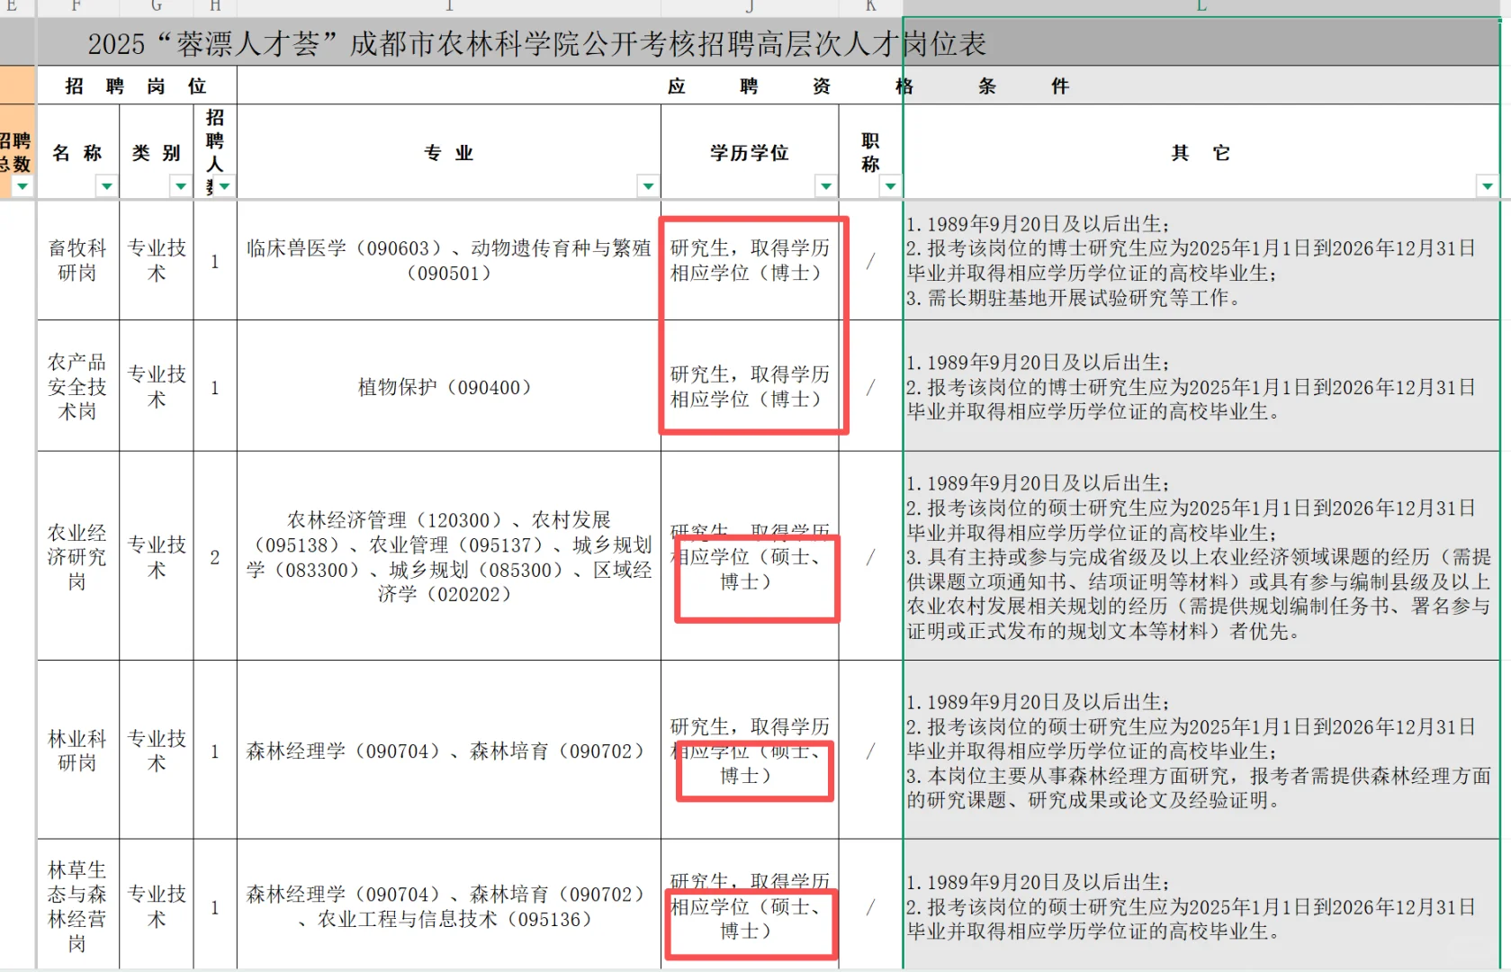This screenshot has height=972, width=1511.
Task: Open the 招聘人数 column filter dropdown
Action: pos(225,186)
